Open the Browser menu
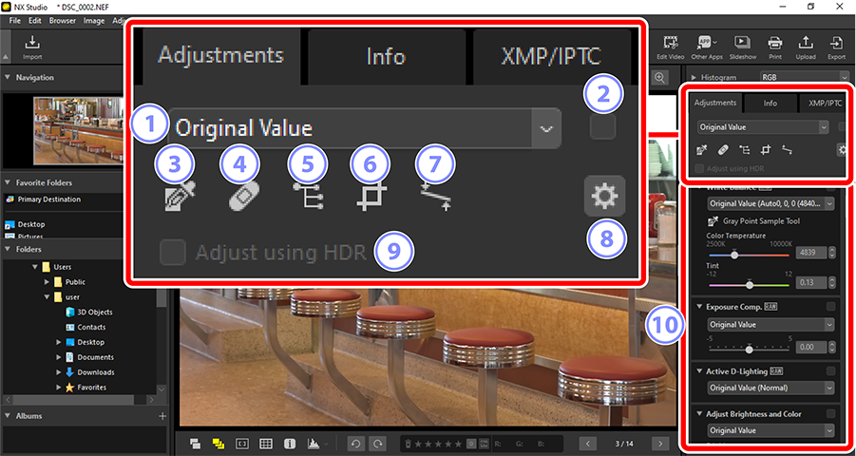 click(x=63, y=21)
